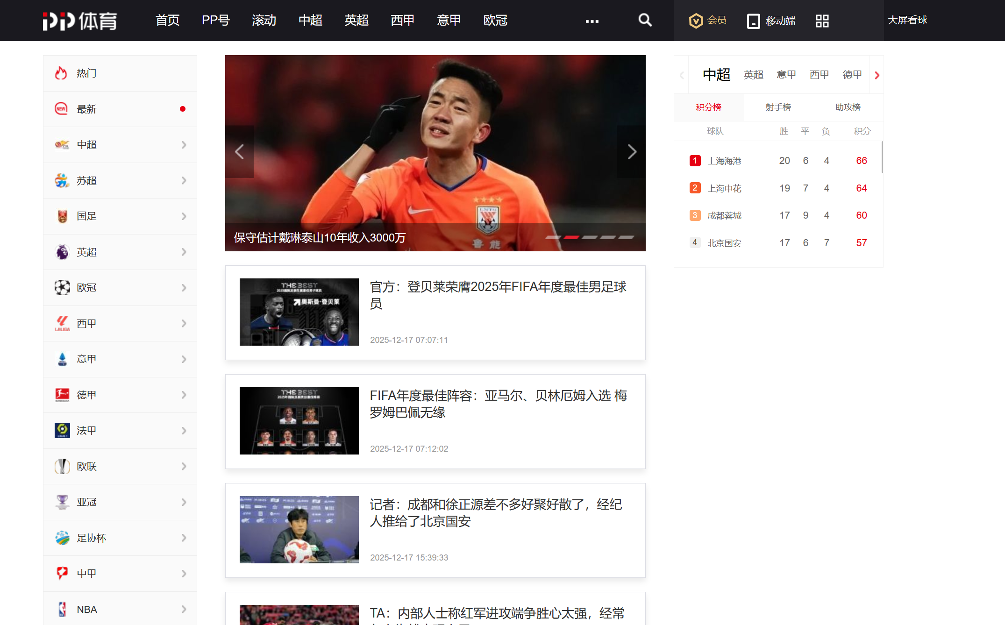Expand the 德甲 sidebar category arrow

184,395
